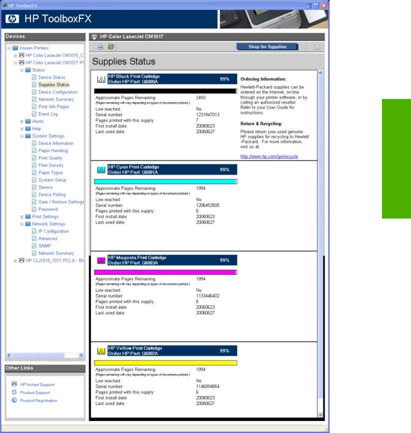411x433 pixels.
Task: Collapse the Status folder node
Action: pyautogui.click(x=22, y=70)
